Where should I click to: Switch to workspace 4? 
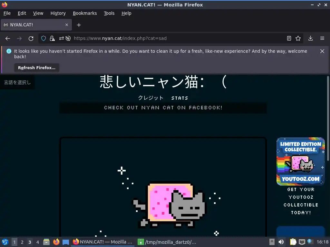[38, 242]
